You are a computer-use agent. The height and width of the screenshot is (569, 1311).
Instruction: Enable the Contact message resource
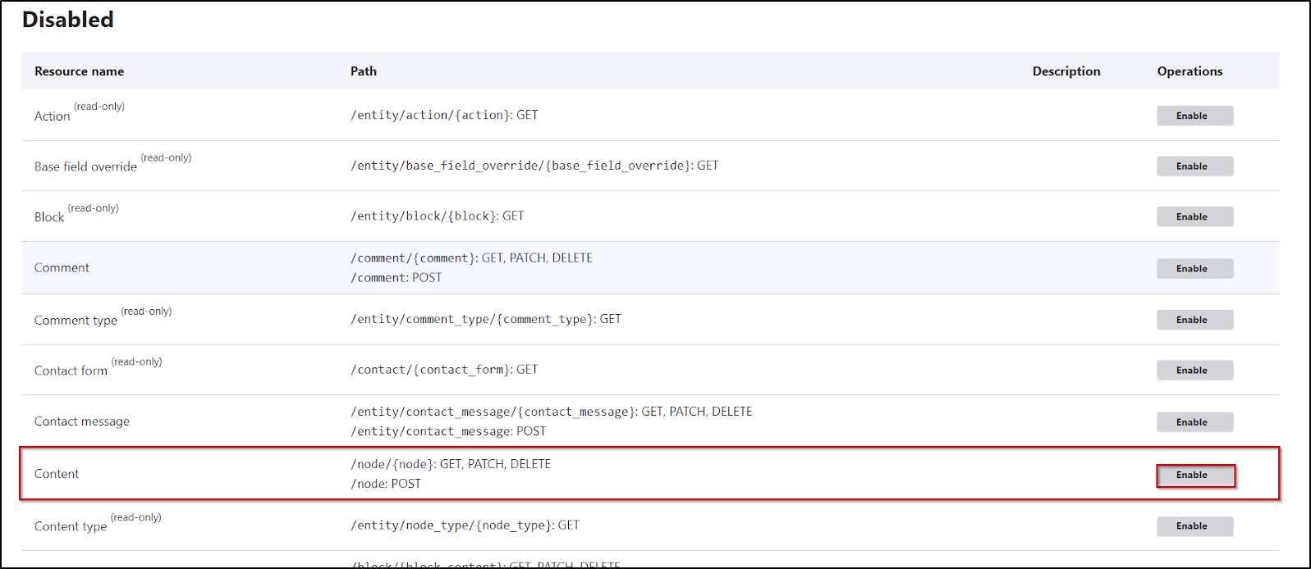point(1194,422)
